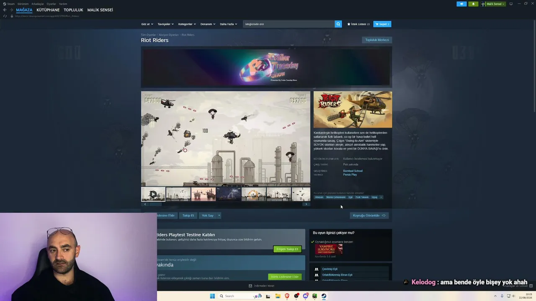Open the Malik Sensei account dropdown
This screenshot has height=301, width=536.
point(495,4)
